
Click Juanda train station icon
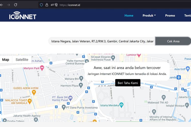[179, 77]
